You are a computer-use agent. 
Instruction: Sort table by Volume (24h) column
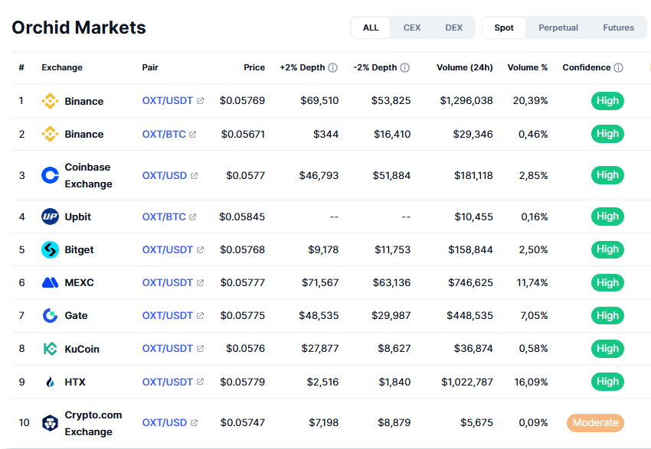click(464, 67)
